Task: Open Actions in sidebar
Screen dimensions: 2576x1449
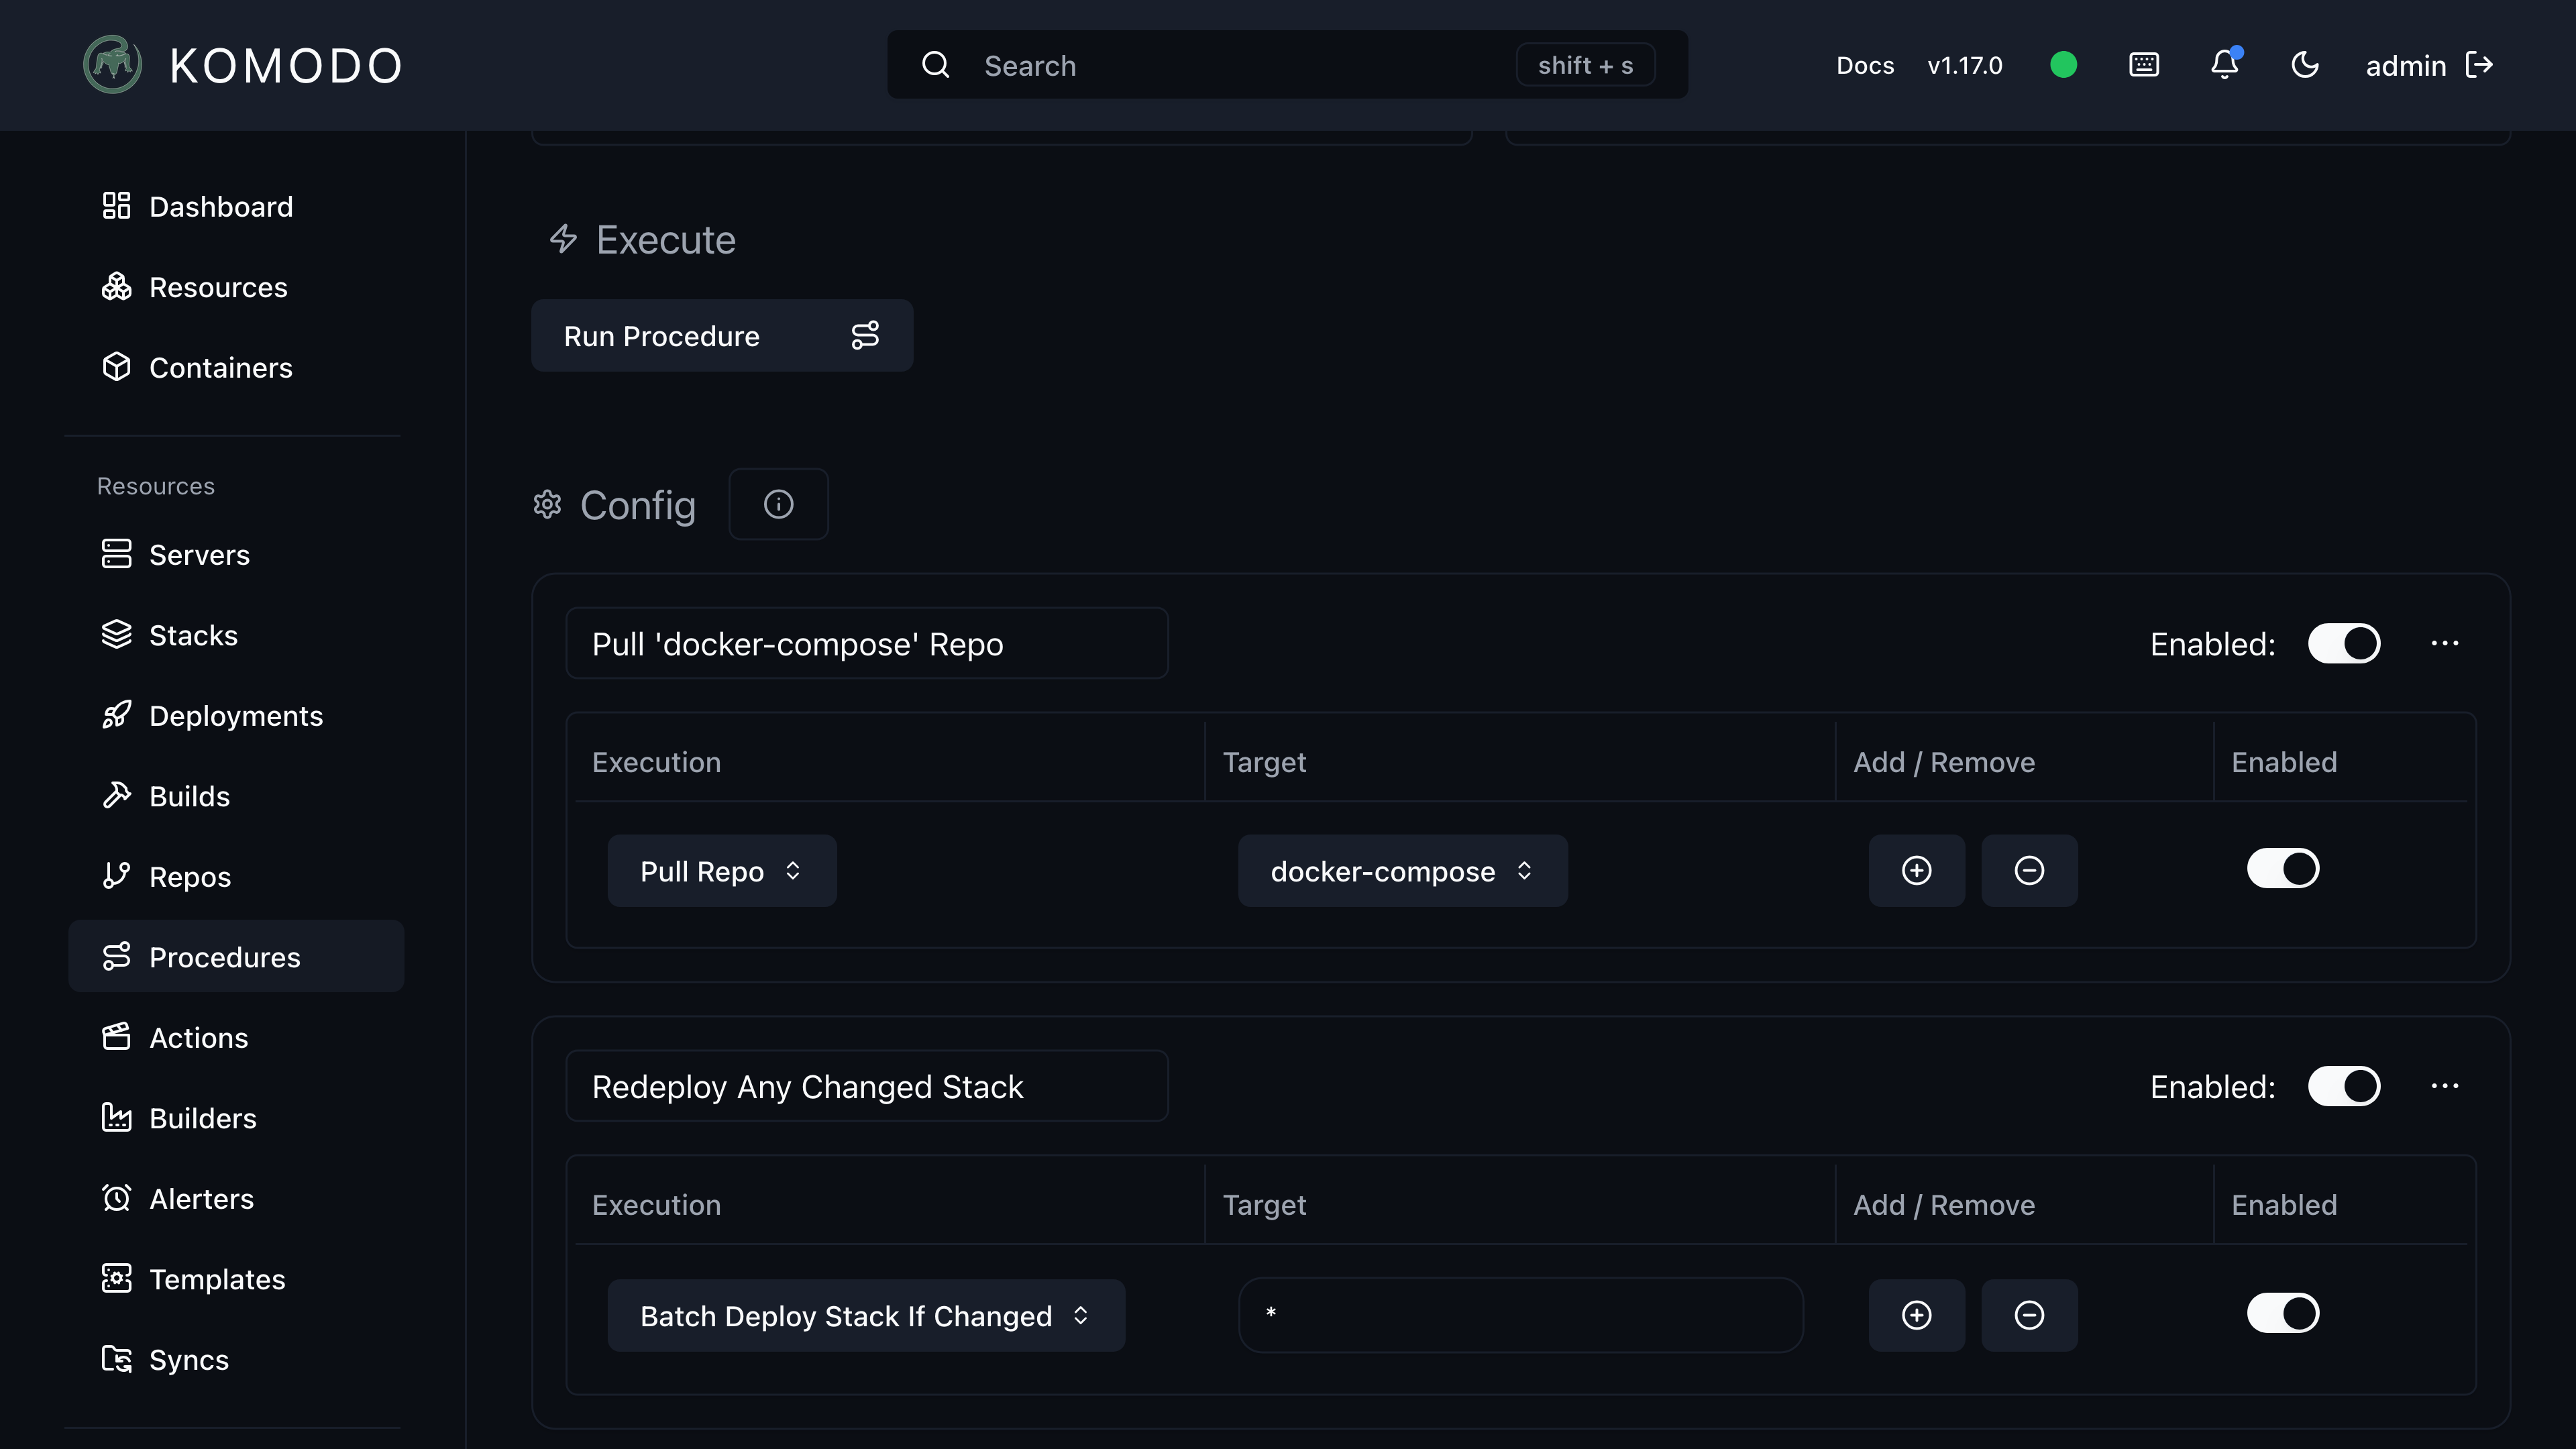Action: (236, 1037)
